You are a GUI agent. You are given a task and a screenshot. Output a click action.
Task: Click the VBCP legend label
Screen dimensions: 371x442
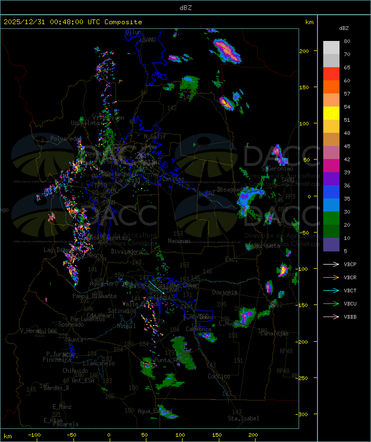coord(350,265)
